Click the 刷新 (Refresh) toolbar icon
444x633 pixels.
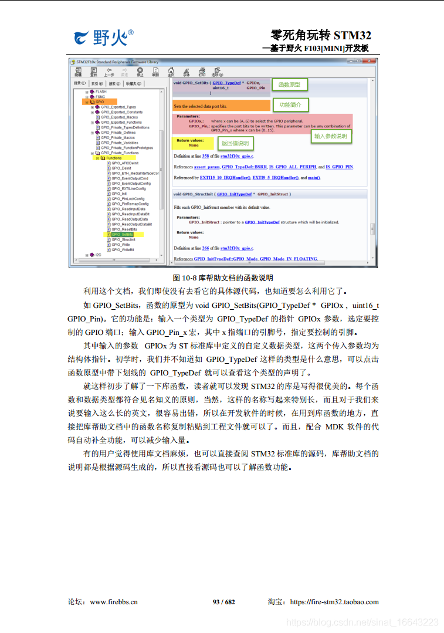[156, 70]
